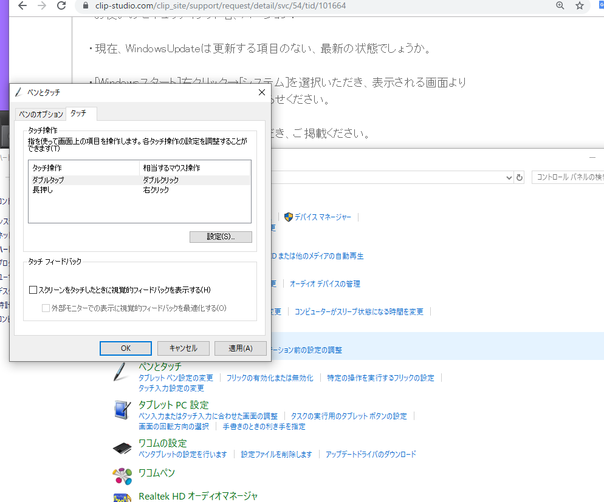
Task: Open アップデートドライバのダウンロード link
Action: pos(371,455)
